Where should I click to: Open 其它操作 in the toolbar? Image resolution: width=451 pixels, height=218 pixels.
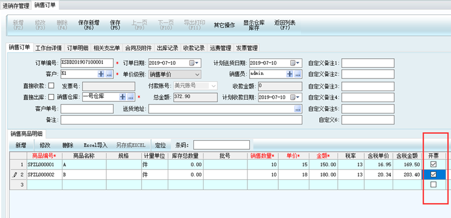coord(224,25)
